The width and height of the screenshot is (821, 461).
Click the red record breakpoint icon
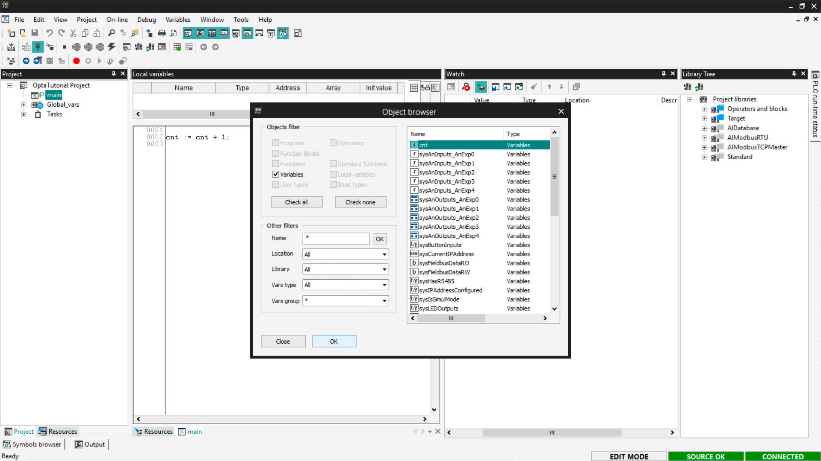pyautogui.click(x=76, y=61)
